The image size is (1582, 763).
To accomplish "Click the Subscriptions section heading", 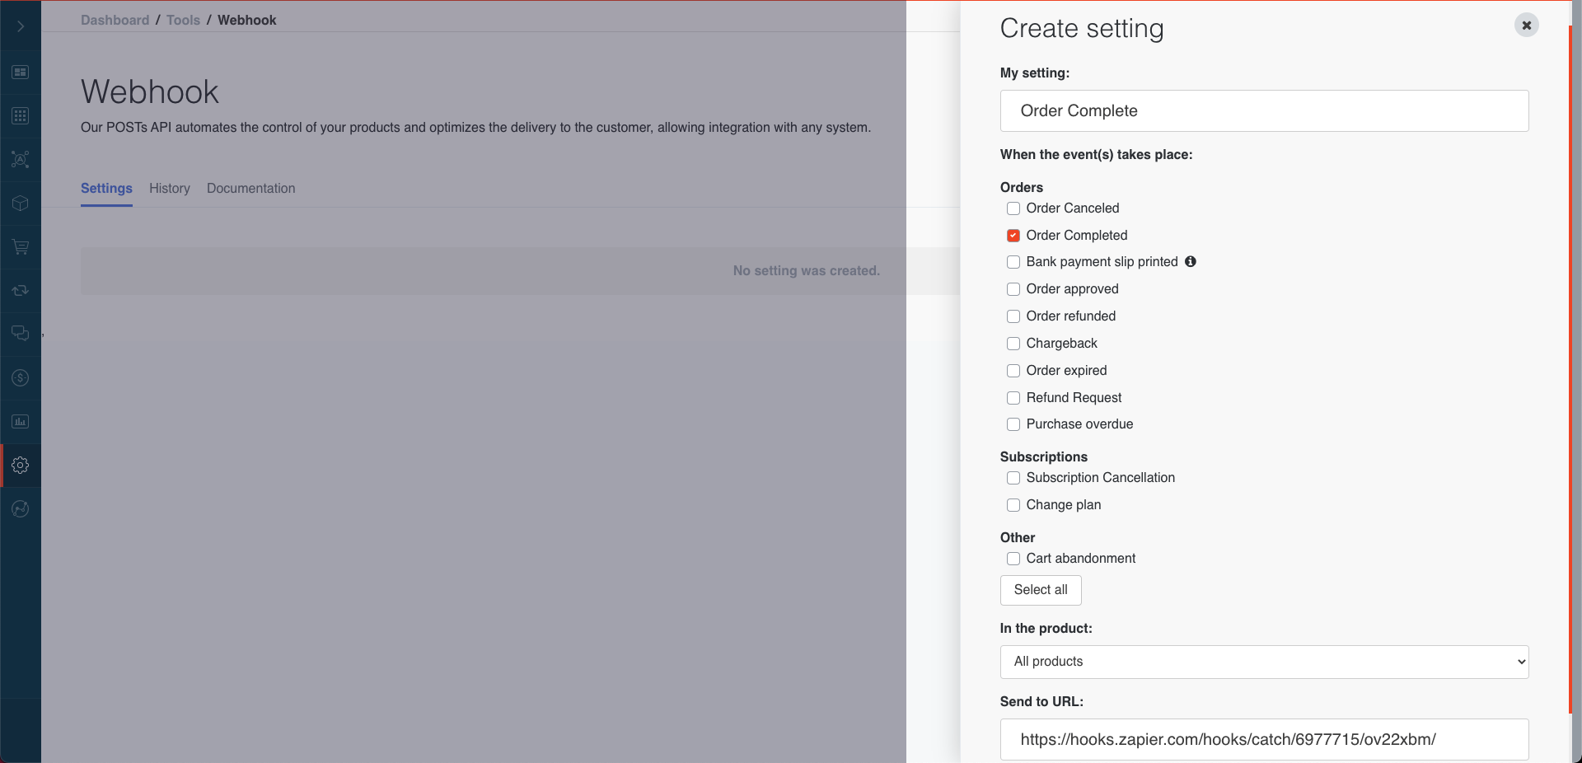I will 1044,456.
